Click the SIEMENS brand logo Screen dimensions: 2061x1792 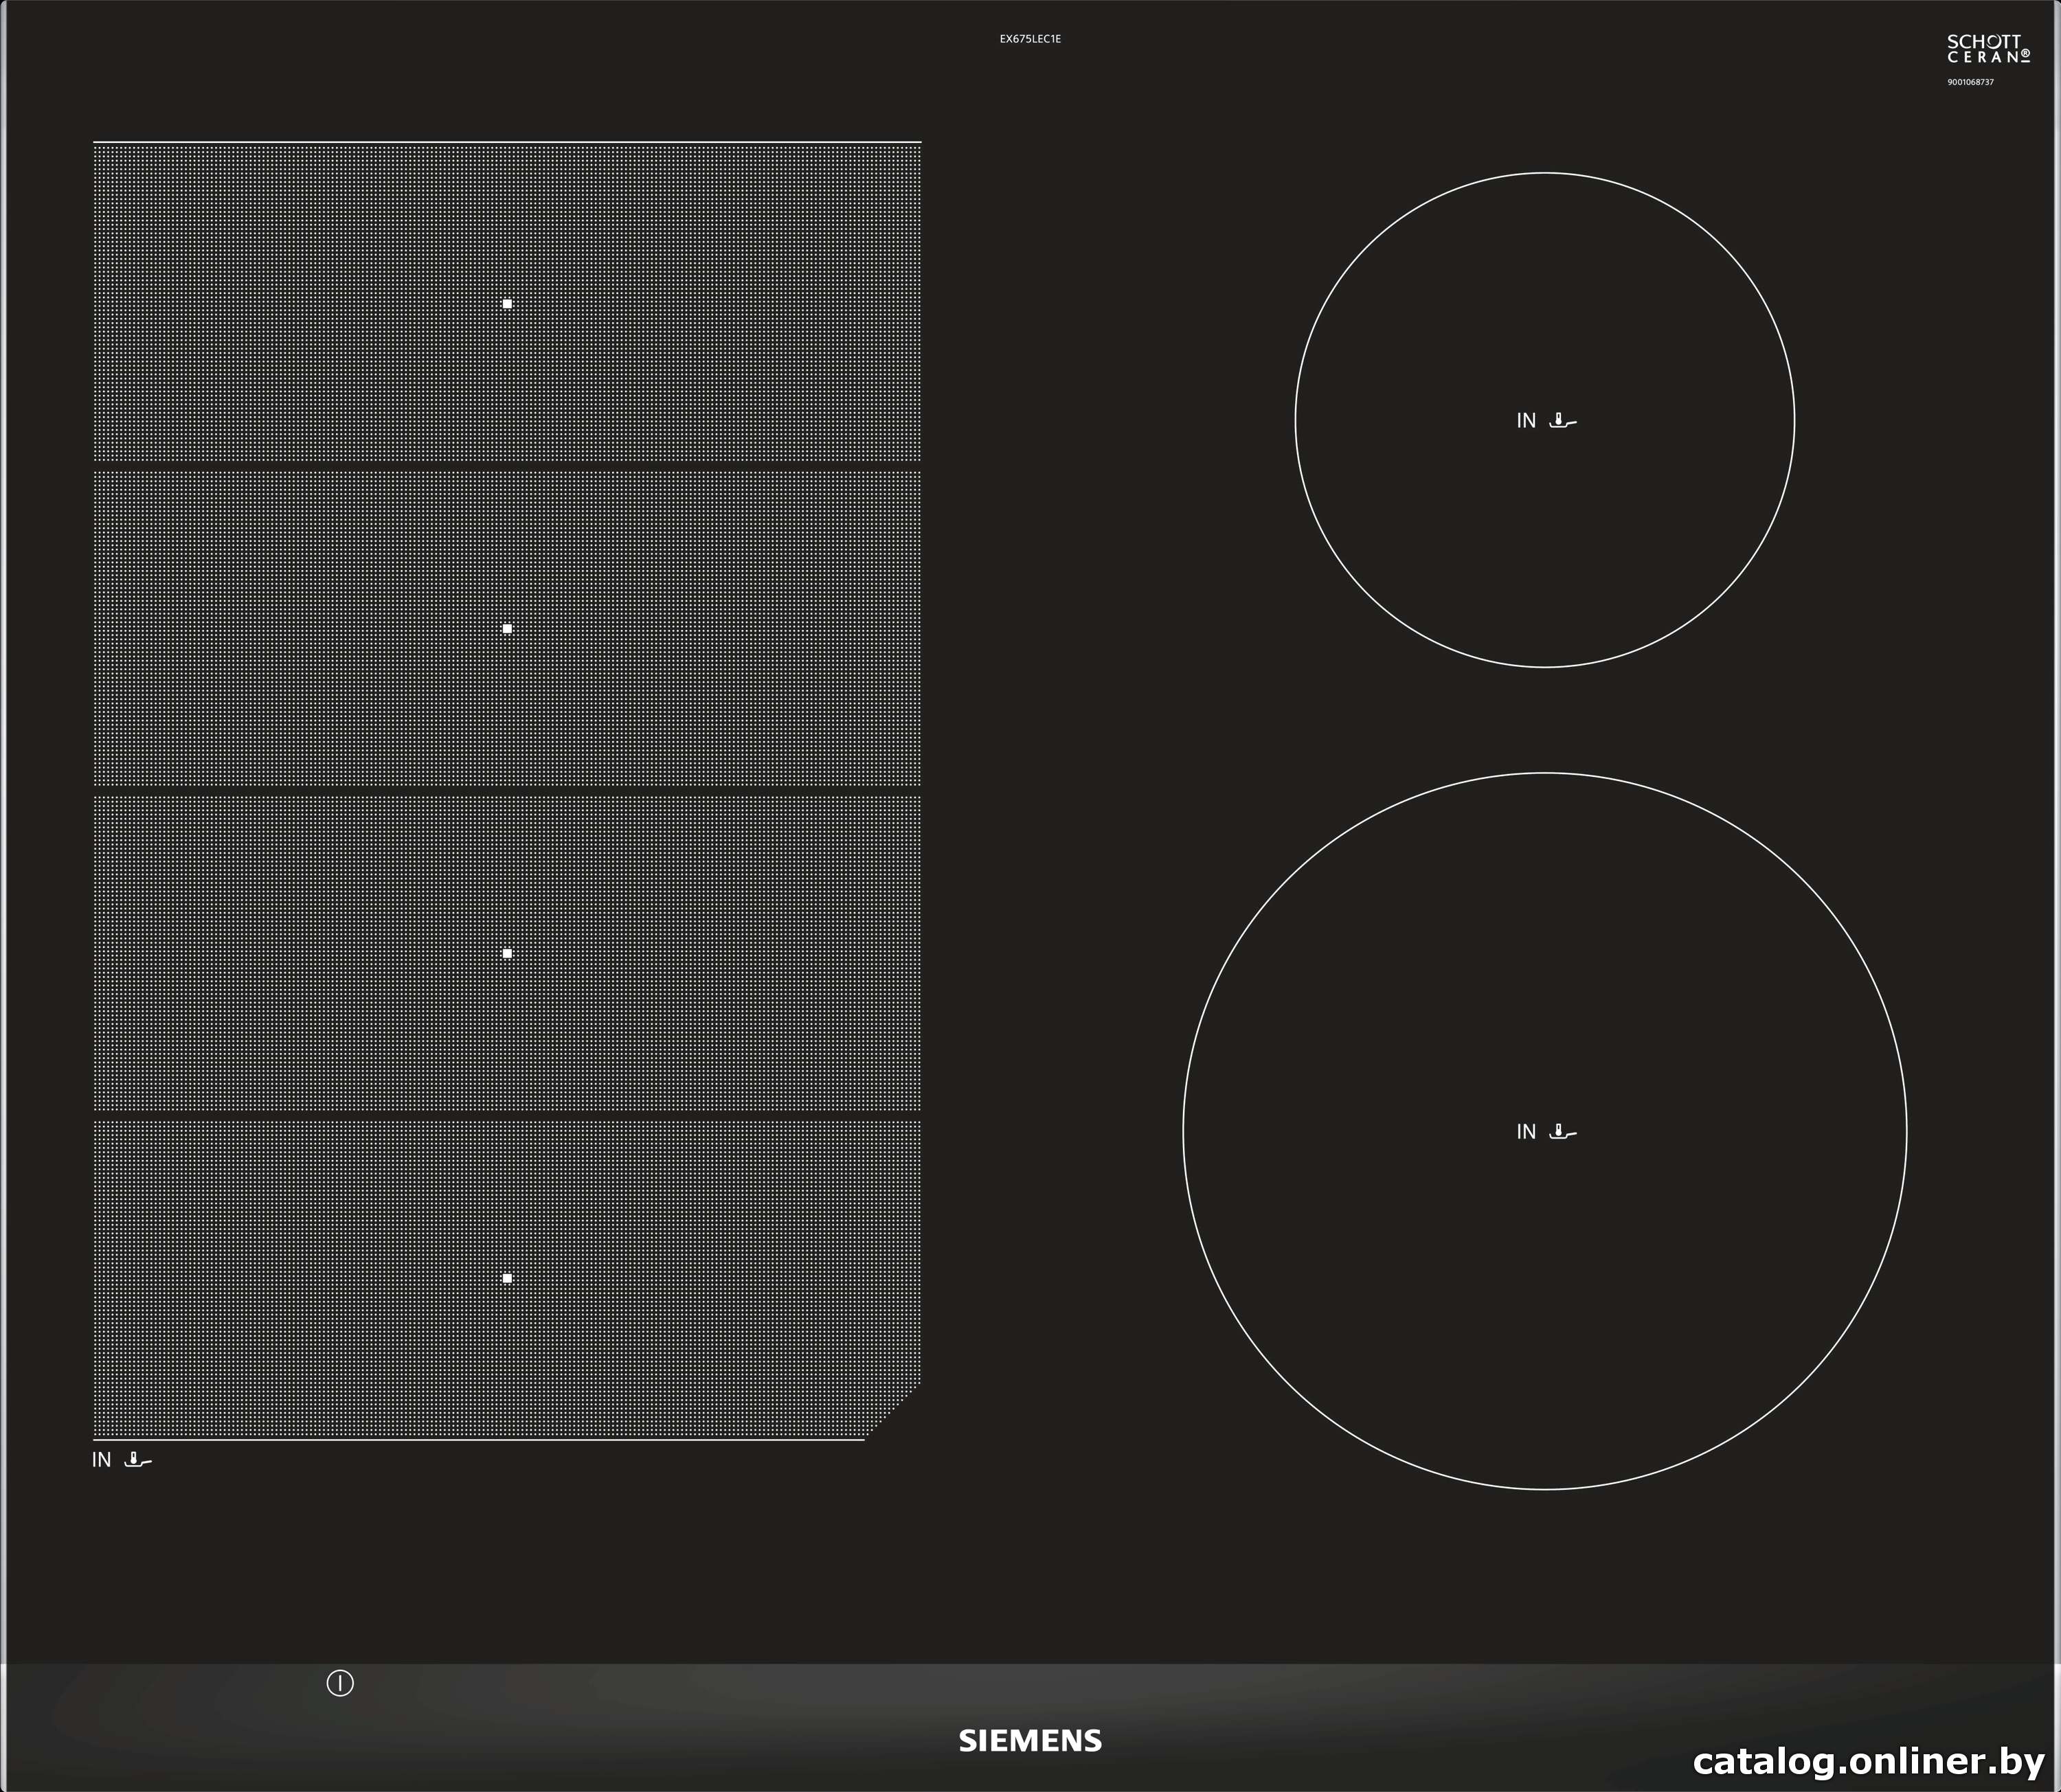pos(1030,1741)
